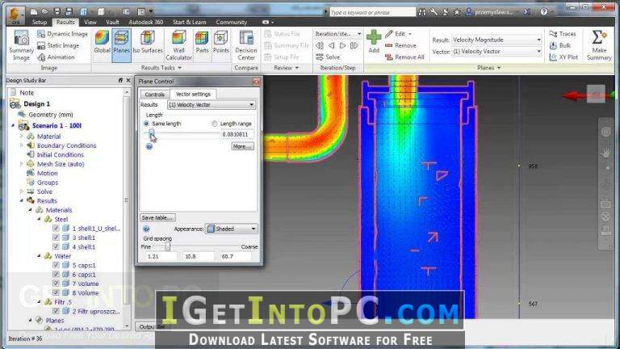The width and height of the screenshot is (620, 349).
Task: Select Length range radio button
Action: tap(214, 124)
